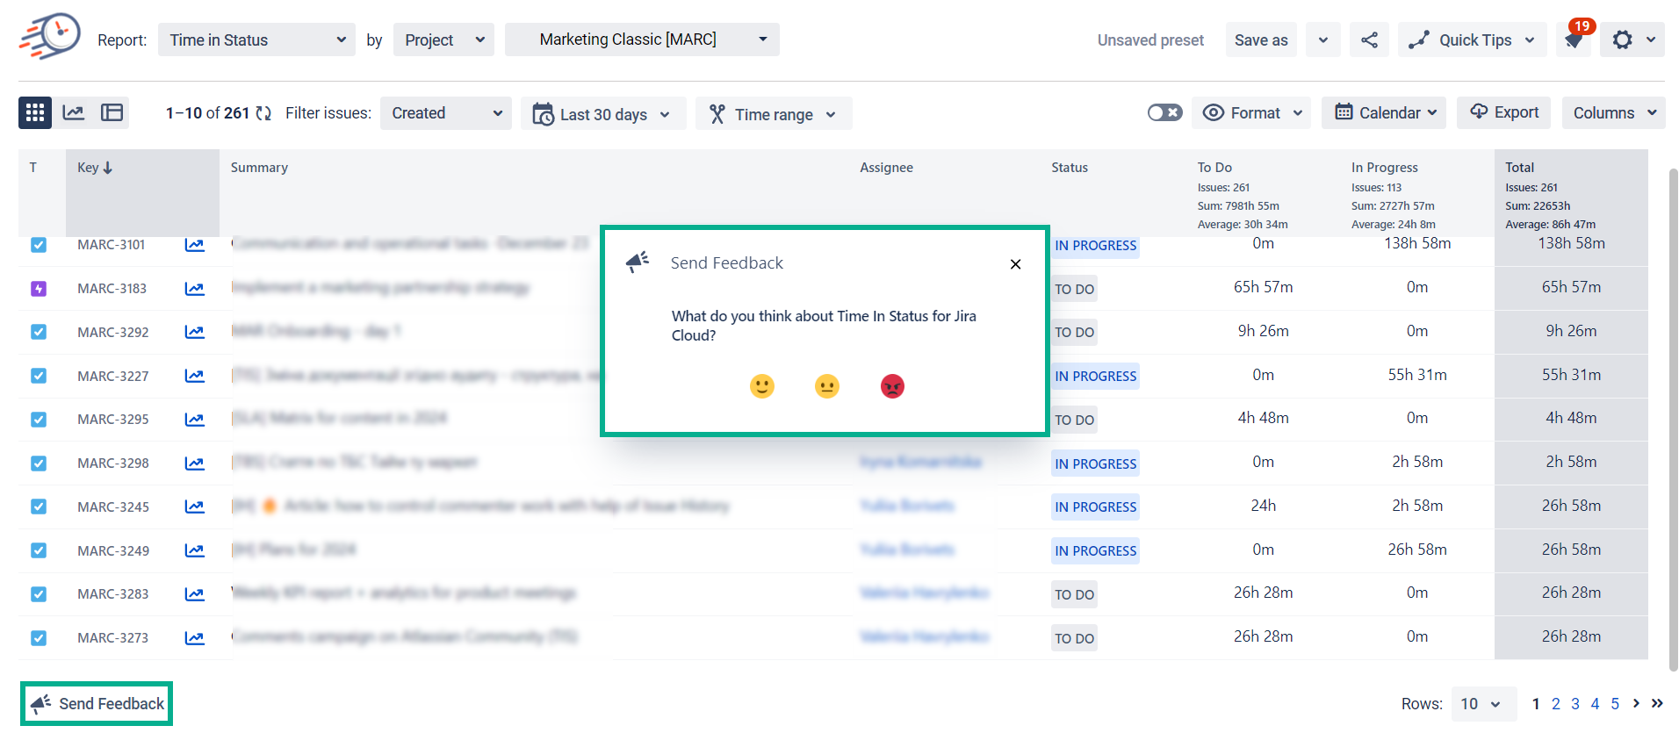Click the refresh issues count icon
Image resolution: width=1679 pixels, height=733 pixels.
[263, 113]
